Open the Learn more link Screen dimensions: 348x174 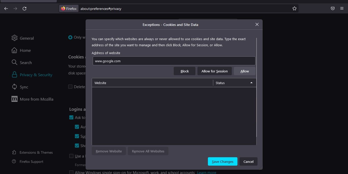pos(207,172)
